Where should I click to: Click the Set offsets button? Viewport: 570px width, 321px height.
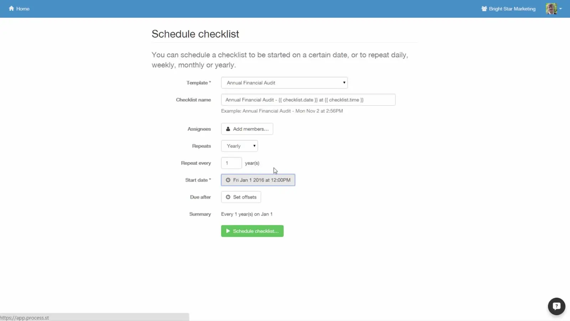pos(241,197)
